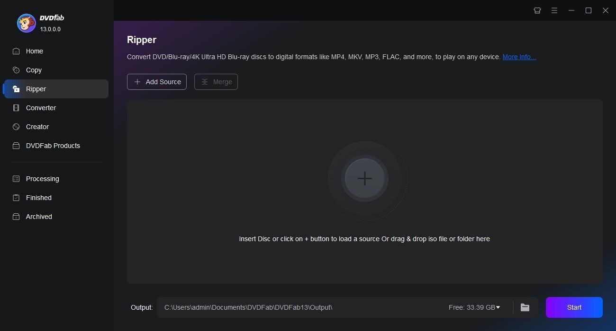Click the Home icon in sidebar
The image size is (616, 331).
(x=17, y=51)
